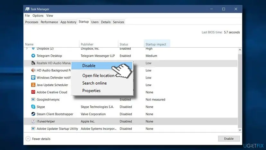Select the Startup tab
Viewport: 266px width, 150px height.
[x=84, y=22]
